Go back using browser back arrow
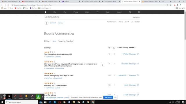Viewport: 186px width, 104px height. click(2, 5)
